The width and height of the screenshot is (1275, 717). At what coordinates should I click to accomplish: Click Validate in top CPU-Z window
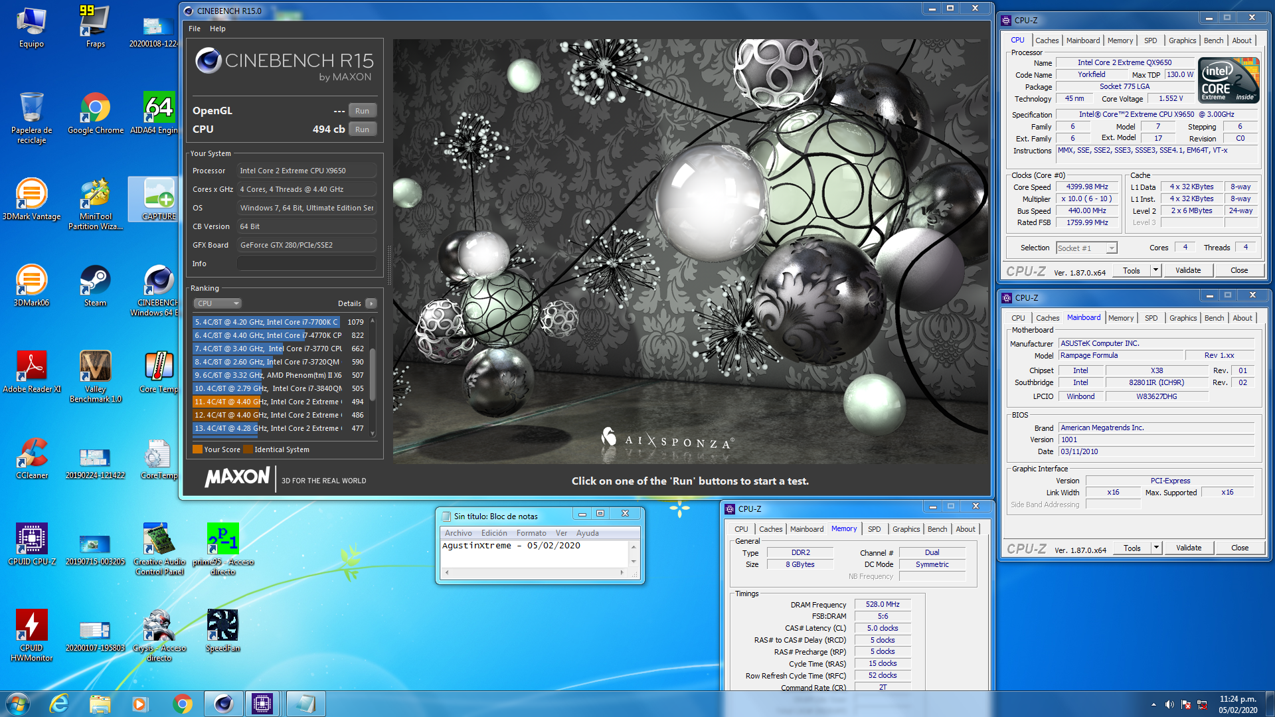click(x=1188, y=270)
